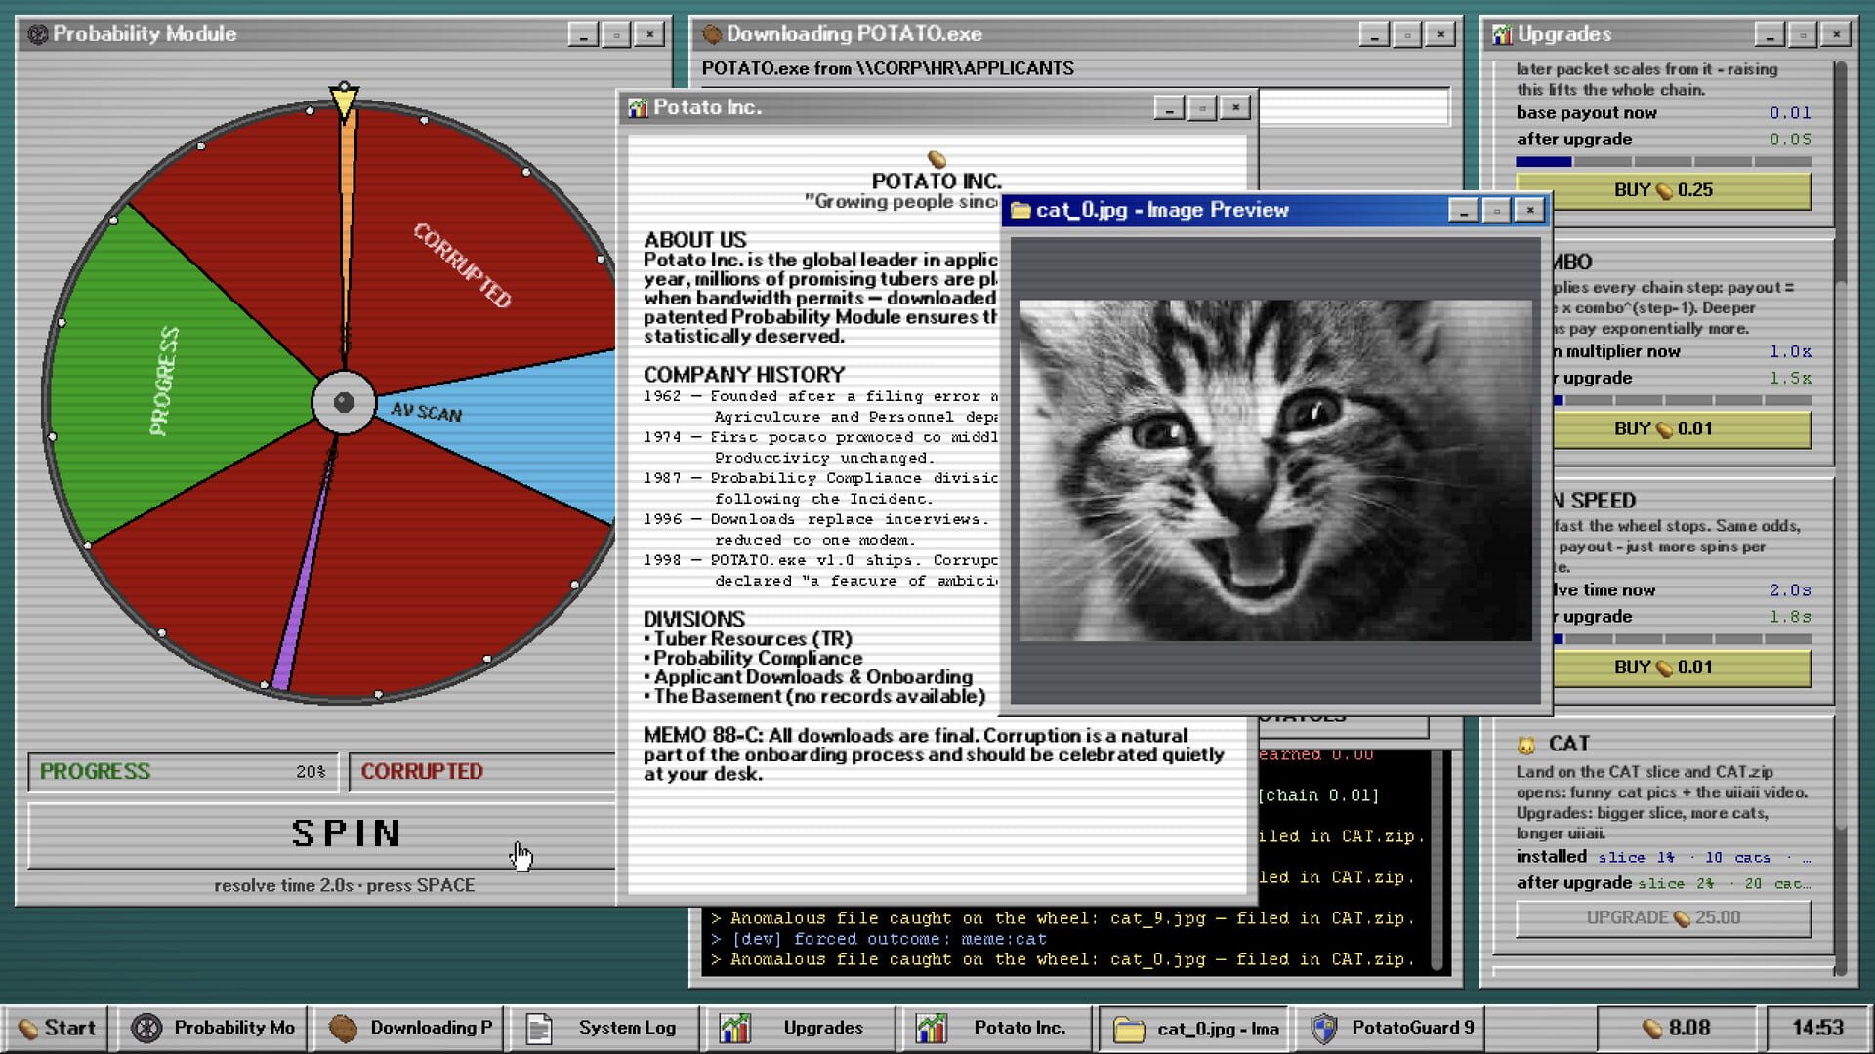This screenshot has height=1054, width=1875.
Task: Close the Probability Module window
Action: click(649, 34)
